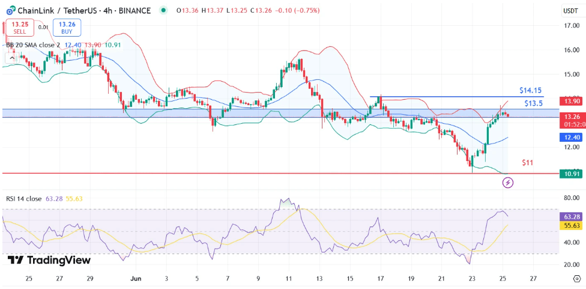Image resolution: width=586 pixels, height=289 pixels.
Task: Collapse the indicator legend with chevron
Action: [x=13, y=58]
